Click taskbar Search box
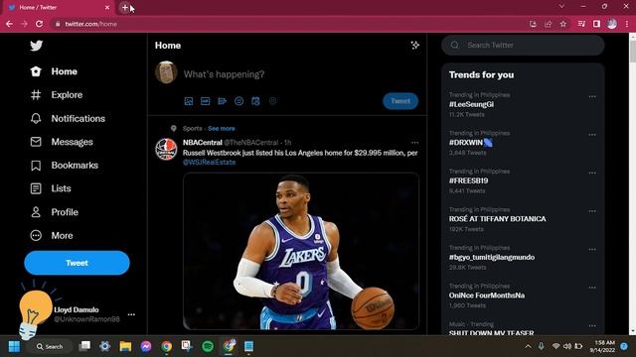This screenshot has height=357, width=636. 50,346
